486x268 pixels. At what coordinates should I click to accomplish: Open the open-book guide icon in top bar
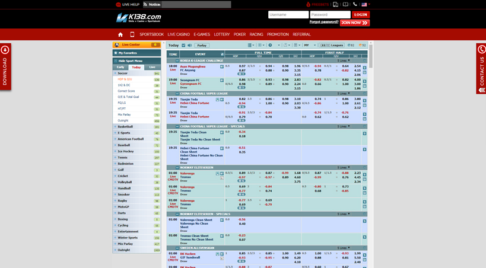[345, 4]
